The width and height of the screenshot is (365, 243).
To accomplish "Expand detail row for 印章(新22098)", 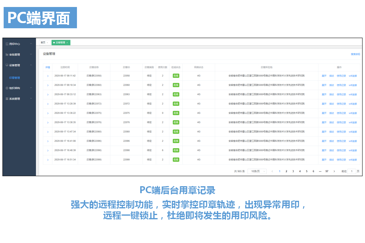I will point(48,151).
